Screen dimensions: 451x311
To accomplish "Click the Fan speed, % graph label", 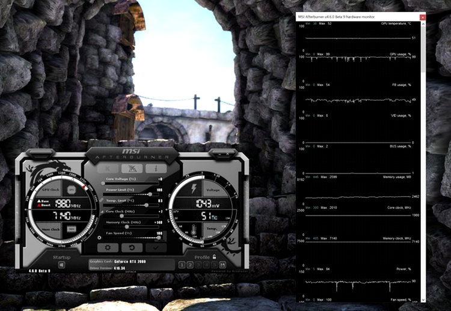I will (x=401, y=300).
